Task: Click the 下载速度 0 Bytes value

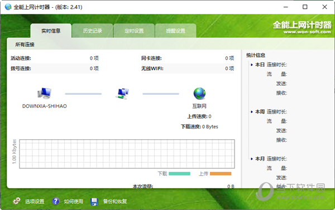Action: [210, 126]
